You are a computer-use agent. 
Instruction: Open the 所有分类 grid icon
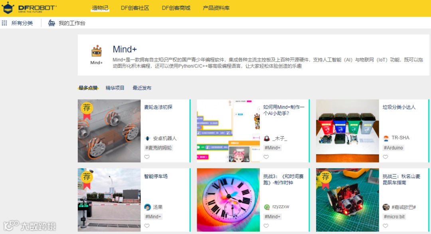click(4, 23)
